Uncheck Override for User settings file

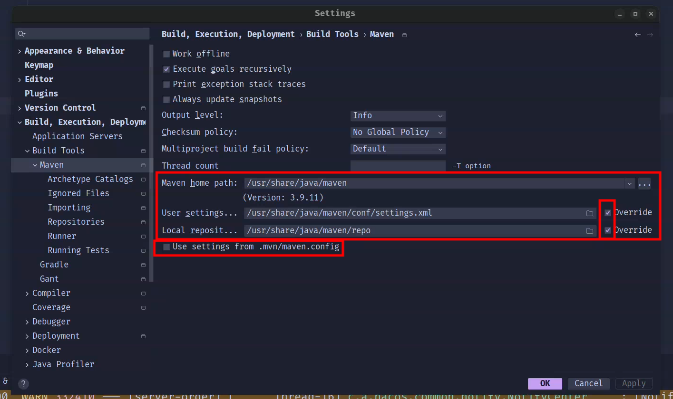[x=608, y=213]
